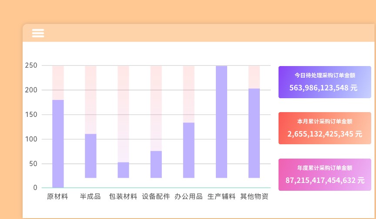Select the purple 包装材料 bar
Viewport: 376px width, 219px height.
click(x=123, y=170)
